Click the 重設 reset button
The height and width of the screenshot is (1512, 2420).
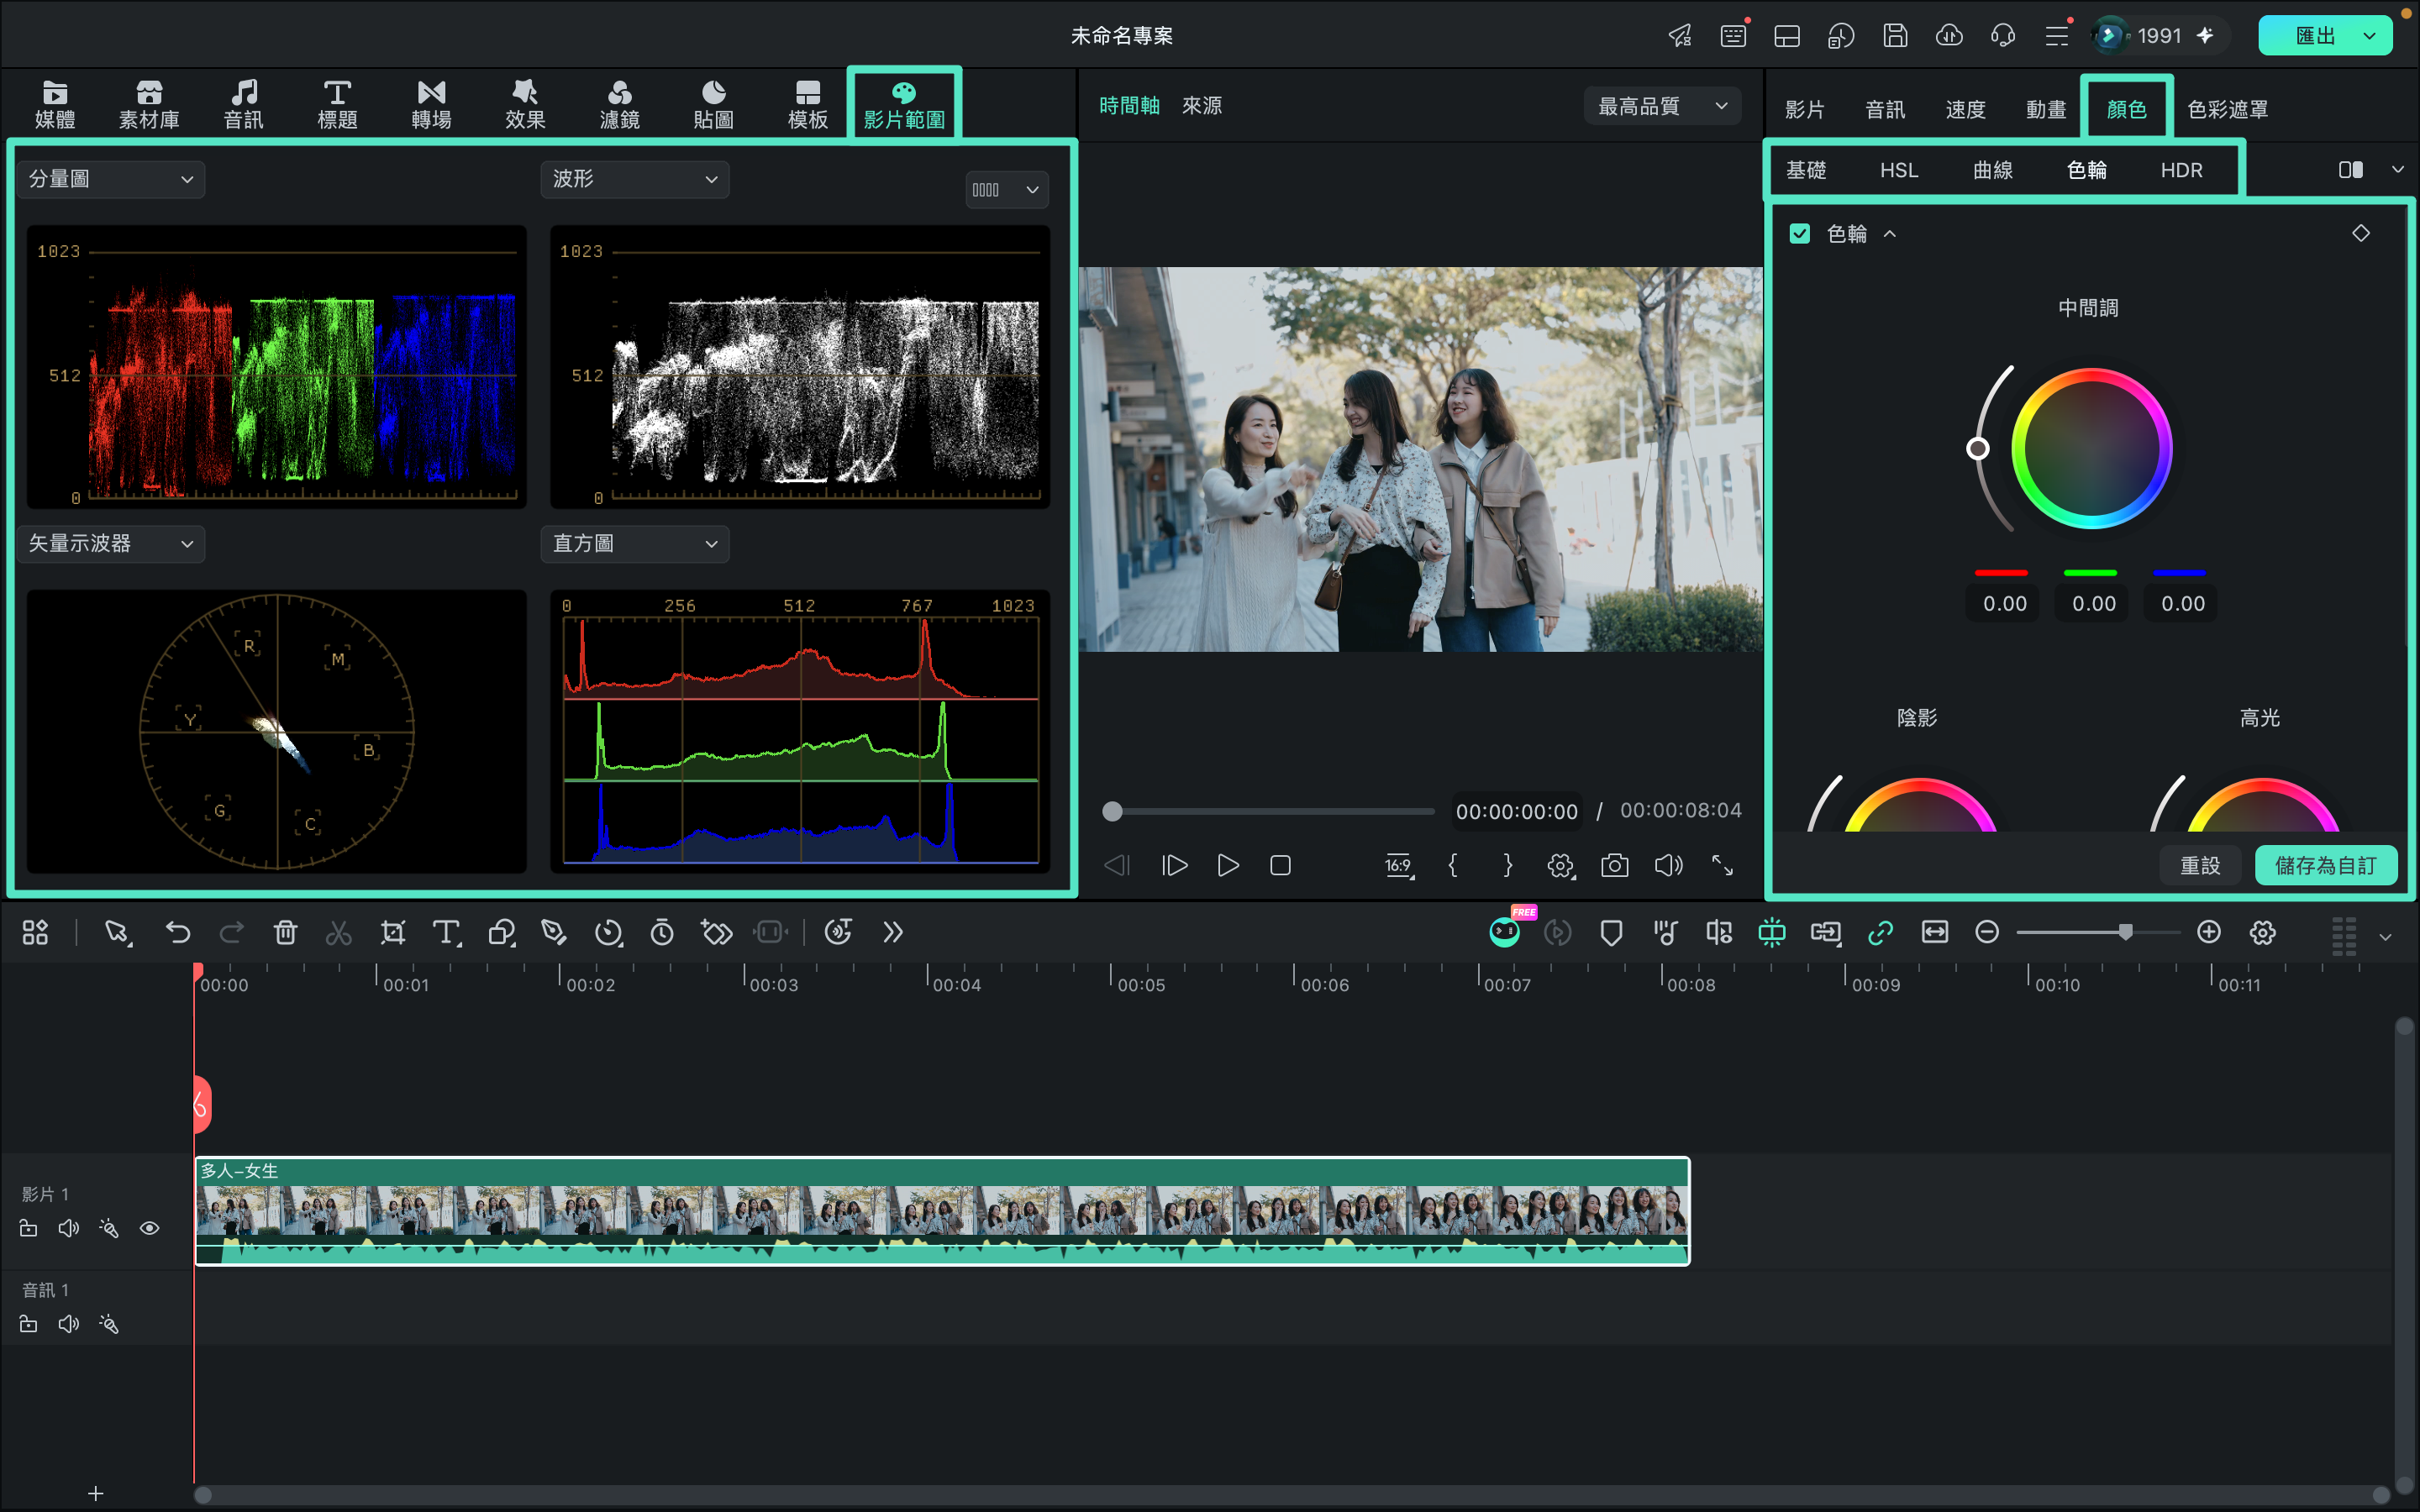click(2200, 866)
